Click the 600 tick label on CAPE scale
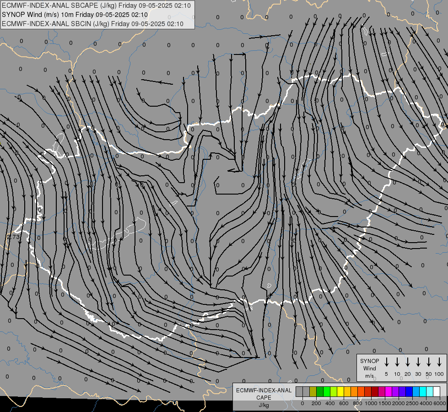Image resolution: width=448 pixels, height=412 pixels. (344, 403)
